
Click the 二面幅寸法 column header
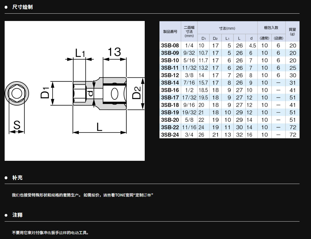tap(189, 32)
